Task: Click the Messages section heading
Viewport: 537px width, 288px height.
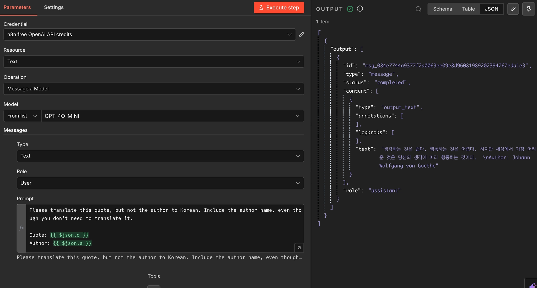Action: click(15, 130)
